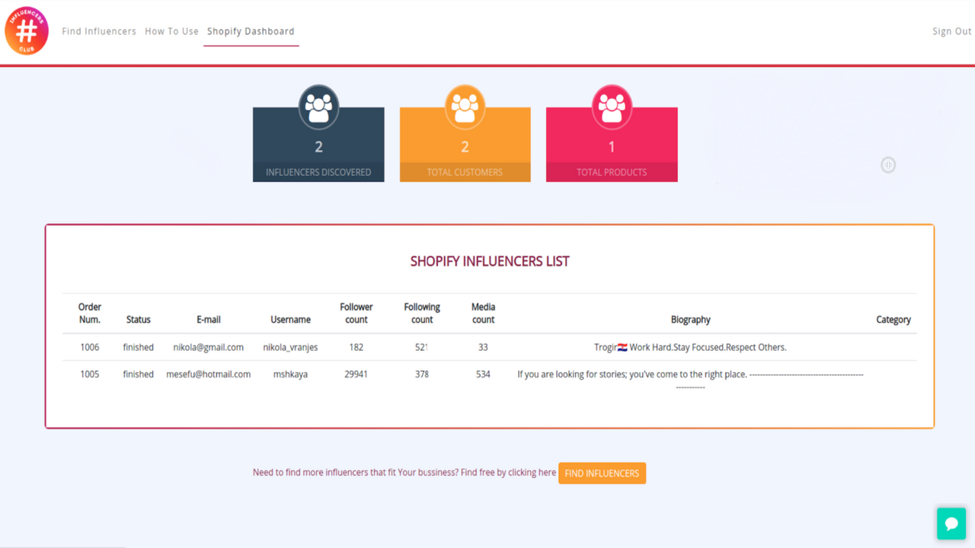Open the Find Influencers nav link
975x548 pixels.
click(99, 31)
